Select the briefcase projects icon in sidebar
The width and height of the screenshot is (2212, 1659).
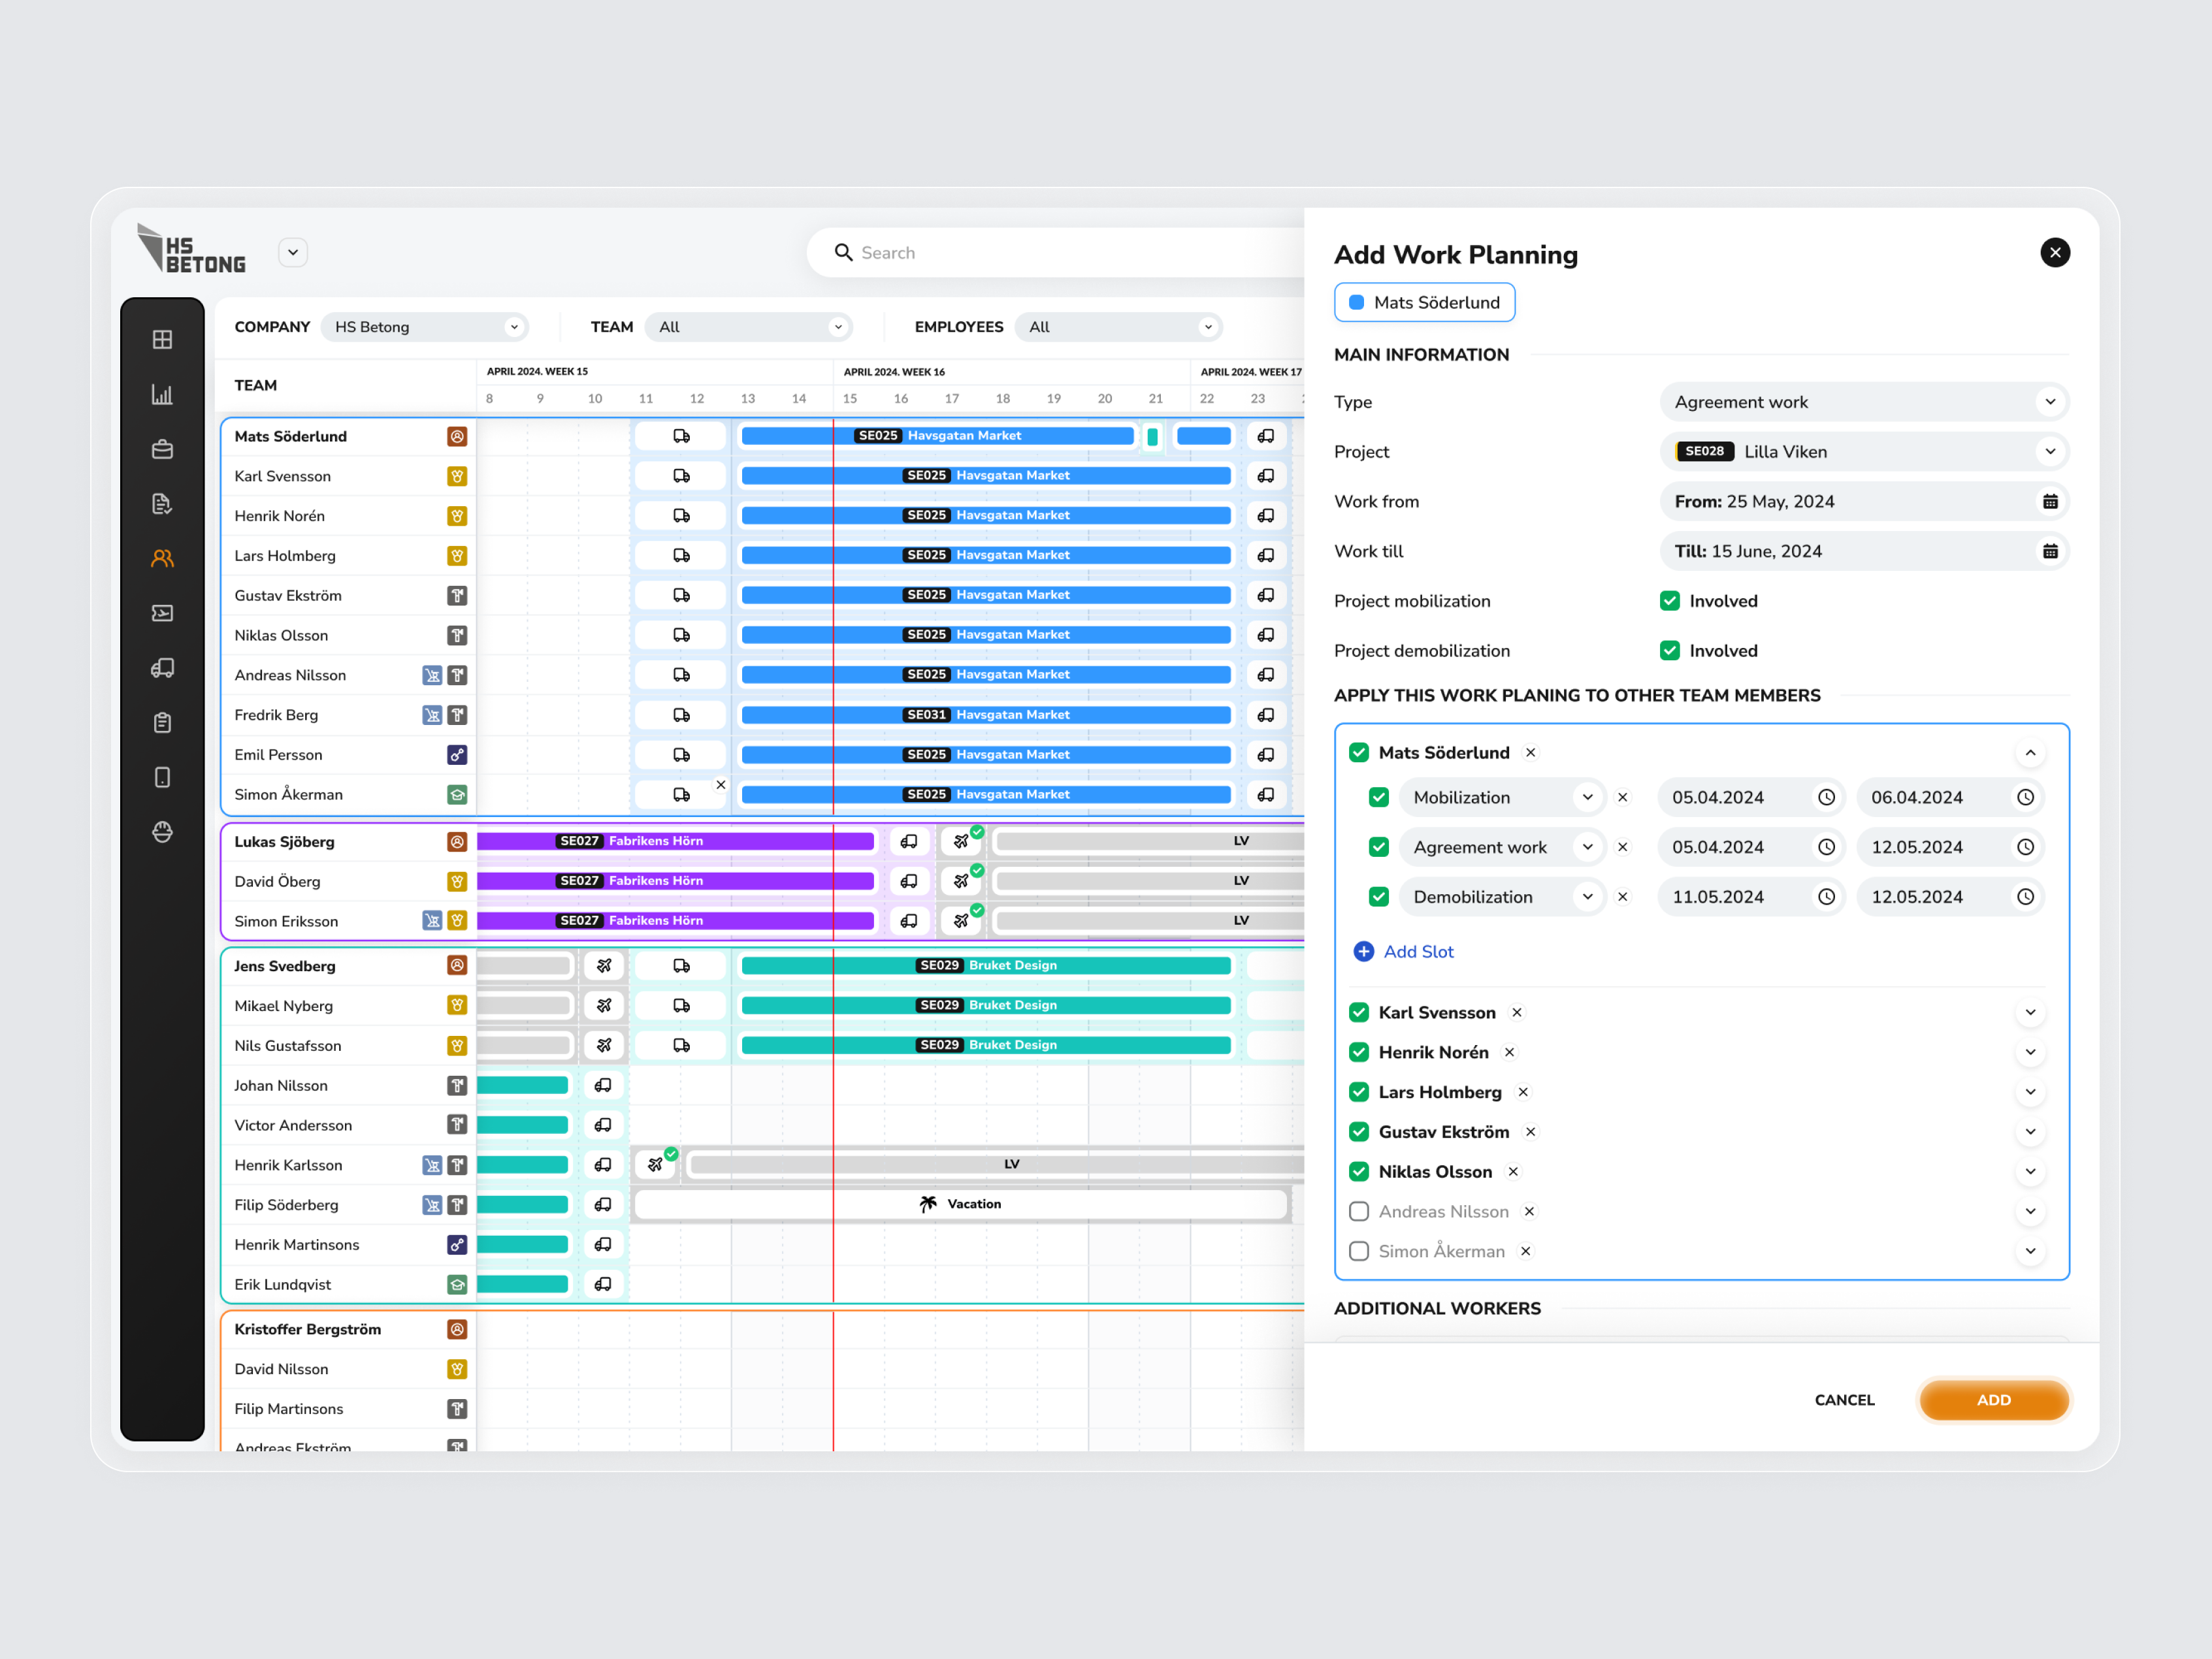tap(163, 449)
